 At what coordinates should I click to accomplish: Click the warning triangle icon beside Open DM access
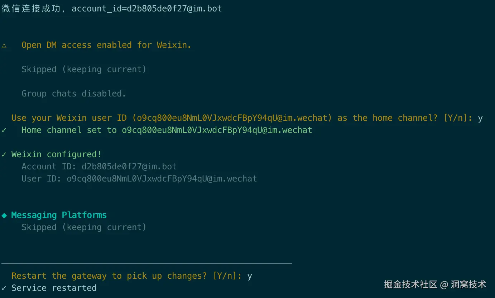pos(4,45)
